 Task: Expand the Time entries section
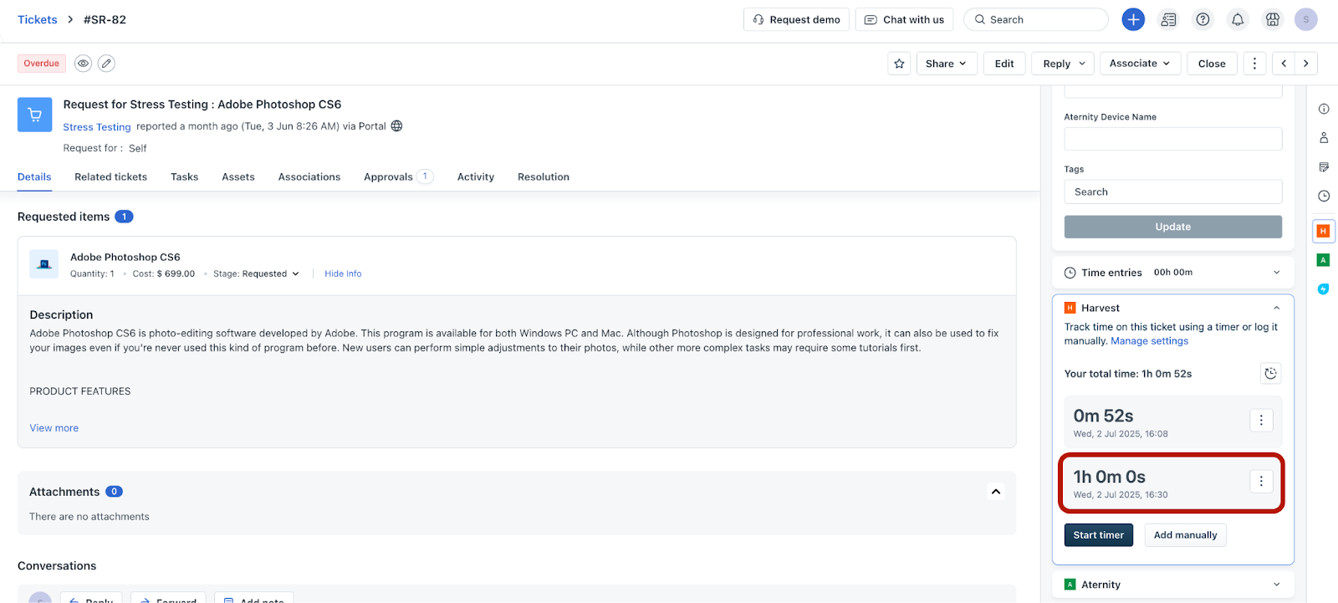point(1276,273)
